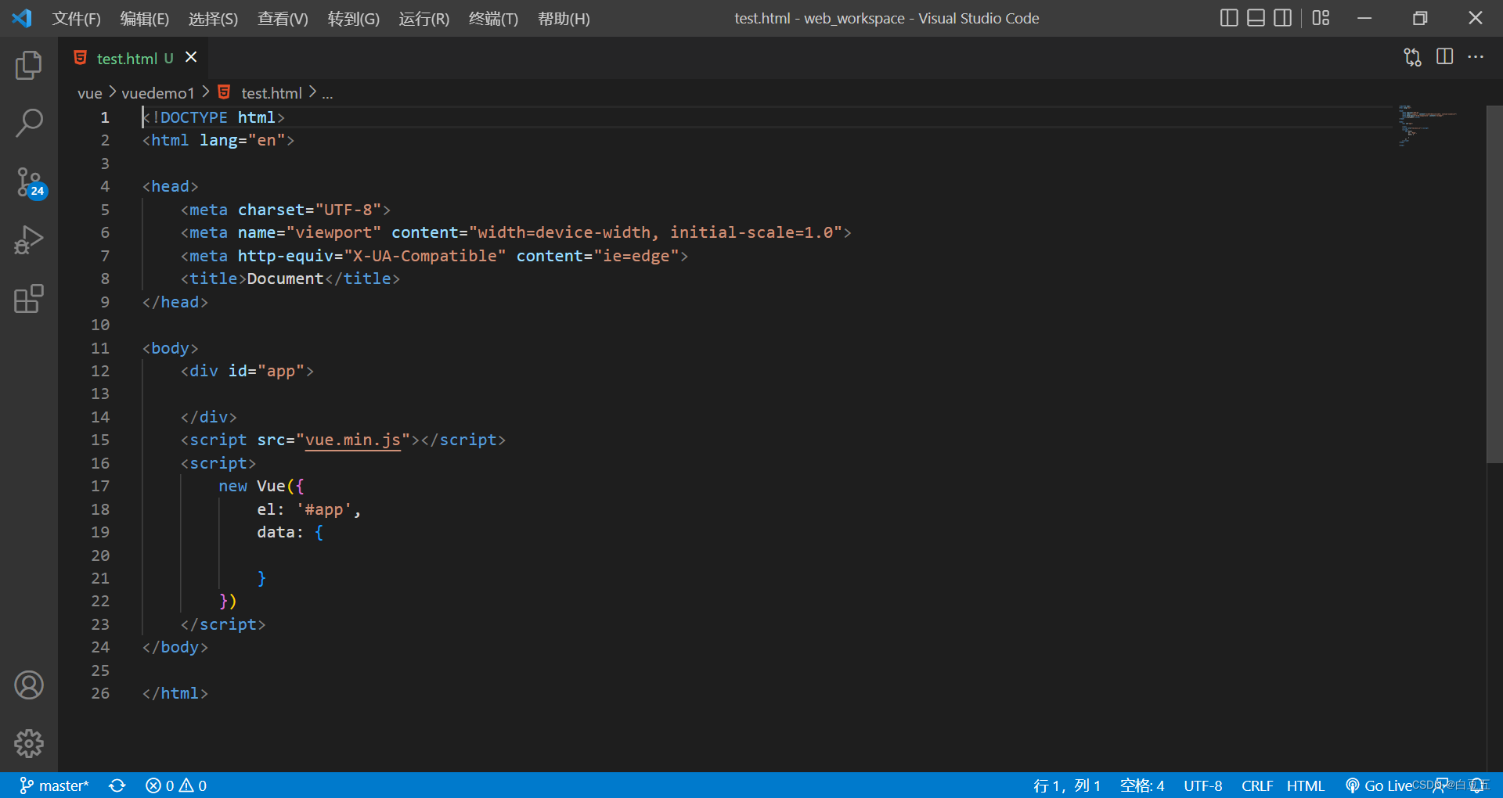This screenshot has width=1503, height=798.
Task: Synchronize changes icon in status bar
Action: click(x=117, y=785)
